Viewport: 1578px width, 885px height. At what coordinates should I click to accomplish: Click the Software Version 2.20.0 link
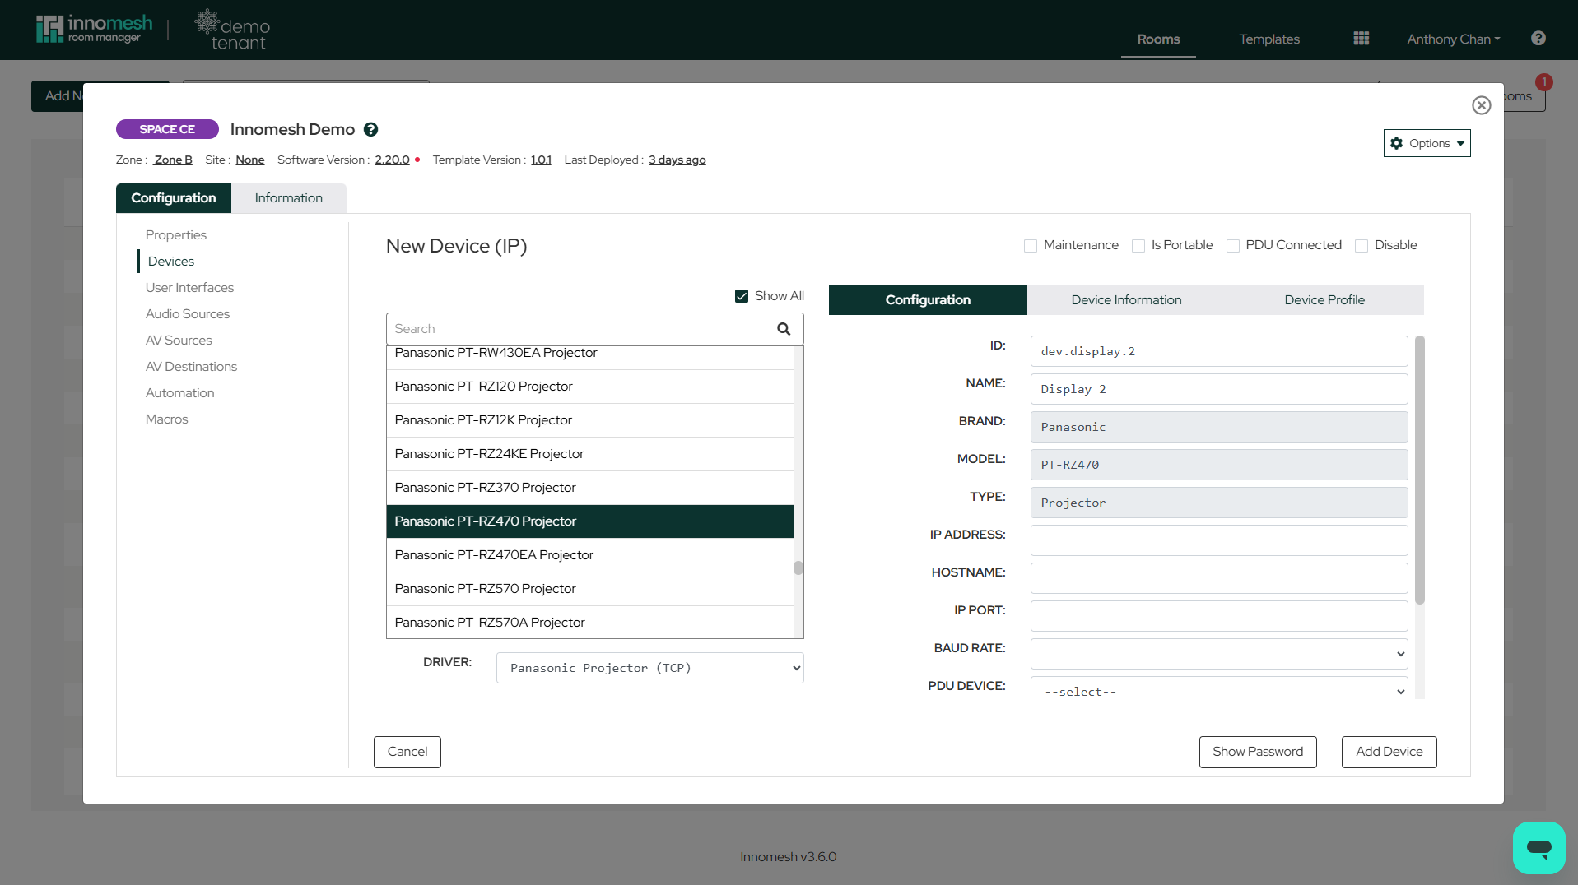[392, 160]
